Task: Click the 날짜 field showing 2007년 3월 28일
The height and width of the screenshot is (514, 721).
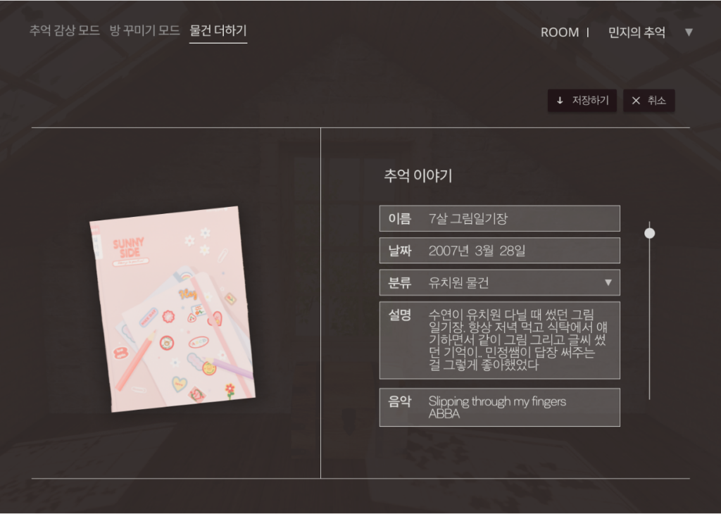Action: pyautogui.click(x=499, y=251)
